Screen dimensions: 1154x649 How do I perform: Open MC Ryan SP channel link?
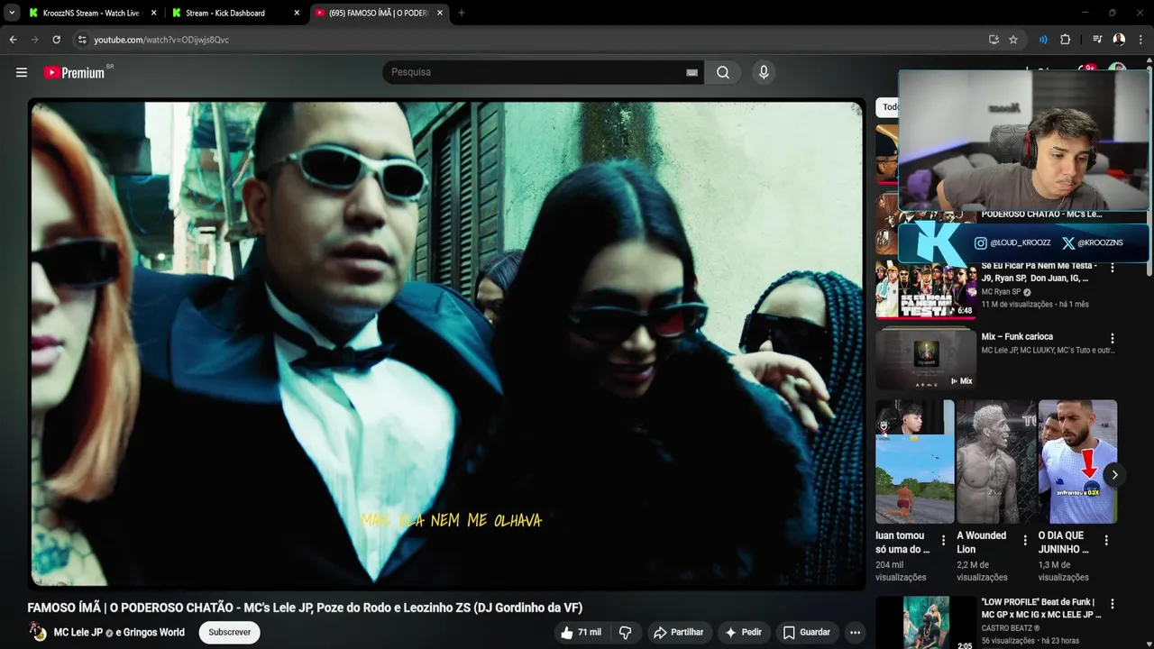coord(1001,292)
